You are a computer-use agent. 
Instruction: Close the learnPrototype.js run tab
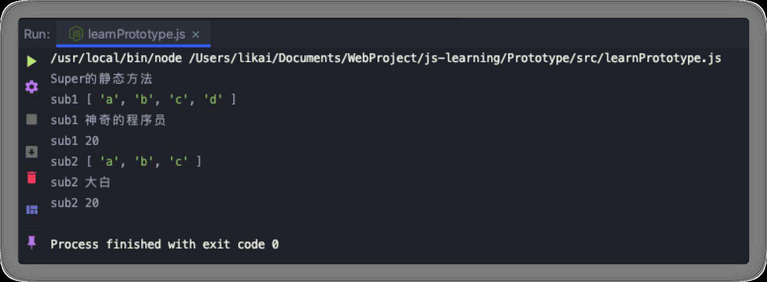click(196, 35)
